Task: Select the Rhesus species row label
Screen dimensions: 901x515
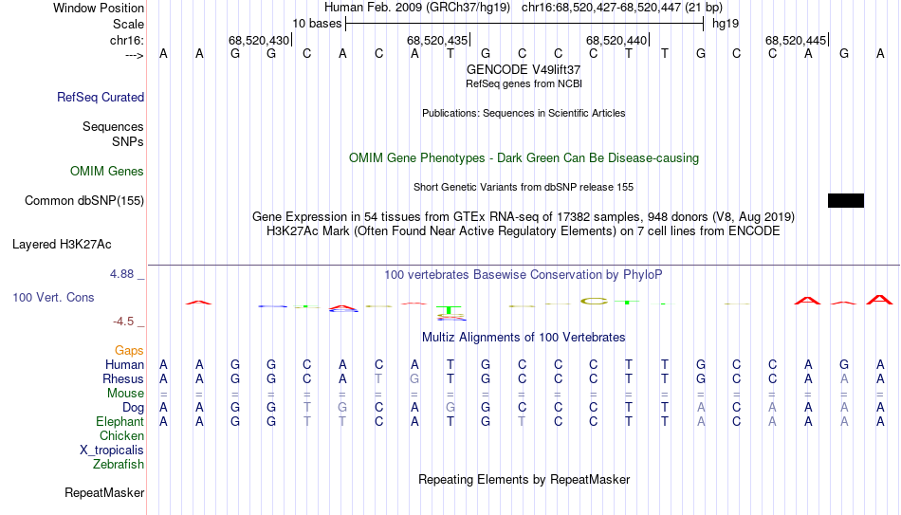Action: click(x=122, y=378)
